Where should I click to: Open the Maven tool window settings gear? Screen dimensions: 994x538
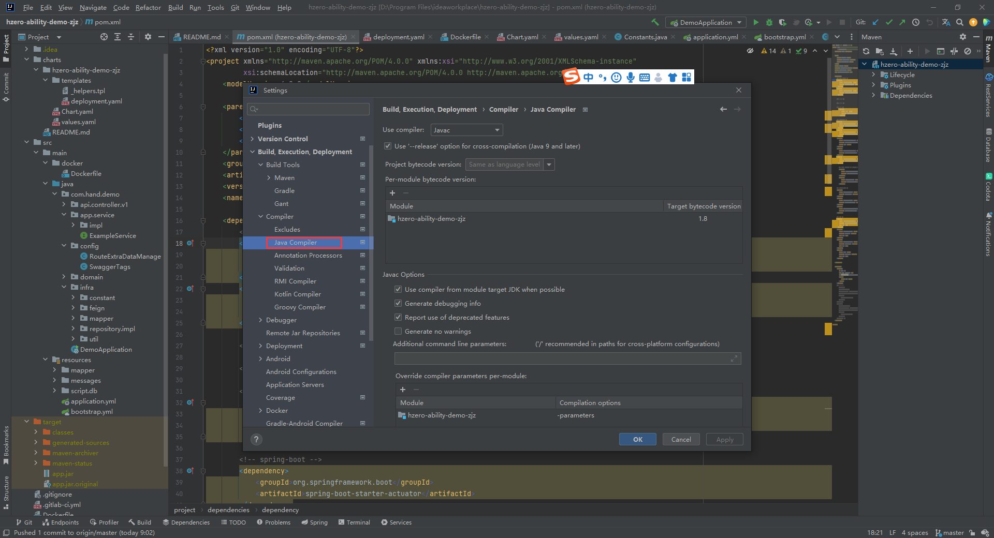click(x=962, y=37)
